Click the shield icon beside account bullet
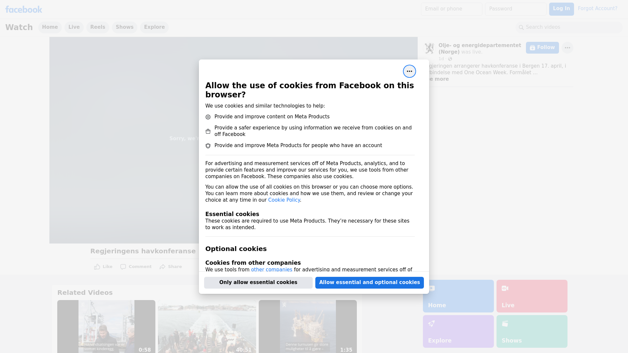Screen dimensions: 628x353 (208, 146)
